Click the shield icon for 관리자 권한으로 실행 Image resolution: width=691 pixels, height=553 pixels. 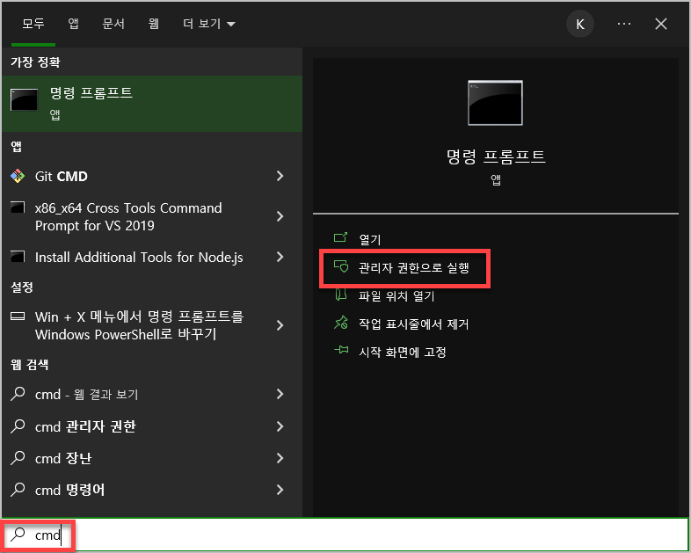click(340, 266)
